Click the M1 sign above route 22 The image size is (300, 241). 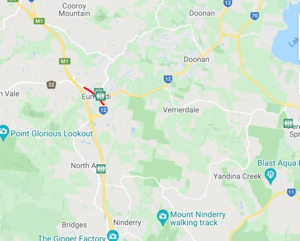pos(64,61)
